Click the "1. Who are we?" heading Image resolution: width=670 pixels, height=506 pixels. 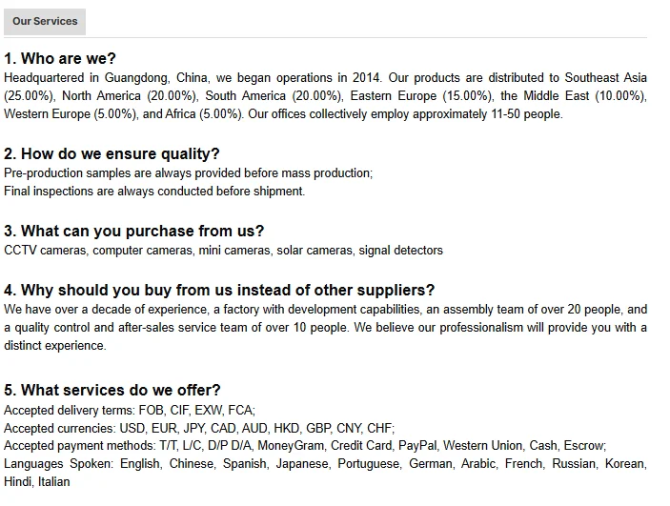60,58
